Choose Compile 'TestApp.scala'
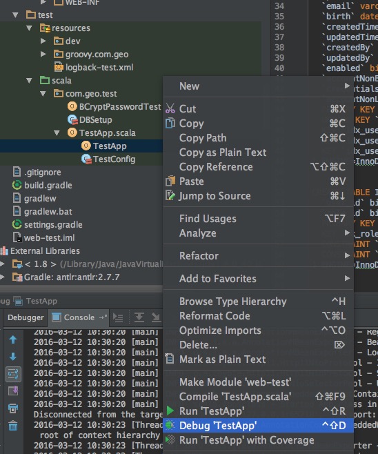This screenshot has height=454, width=378. [258, 397]
